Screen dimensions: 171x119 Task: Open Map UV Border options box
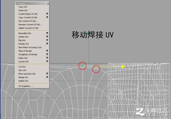(47, 51)
